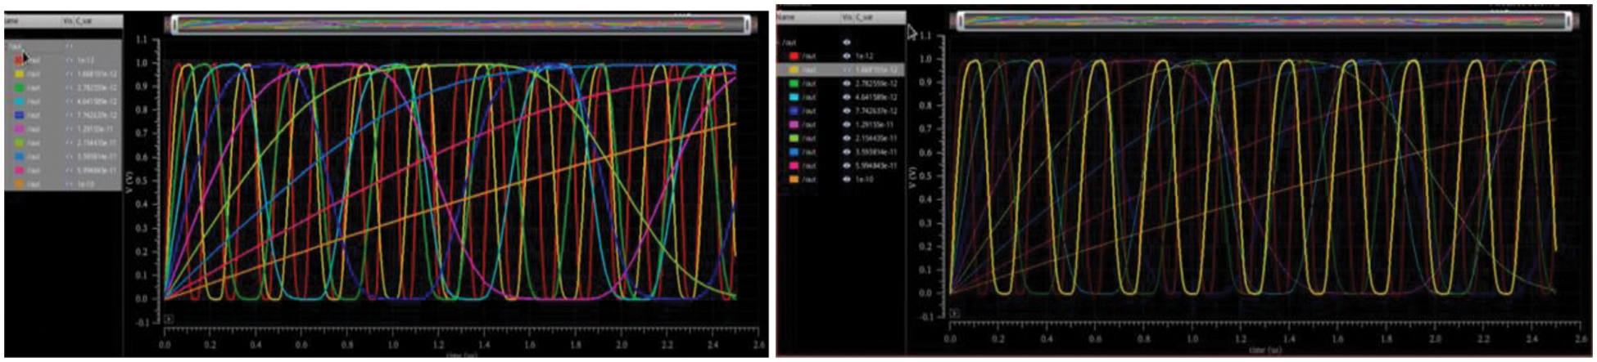
Task: Click small expander box at left plot's bottom-left
Action: tap(168, 320)
